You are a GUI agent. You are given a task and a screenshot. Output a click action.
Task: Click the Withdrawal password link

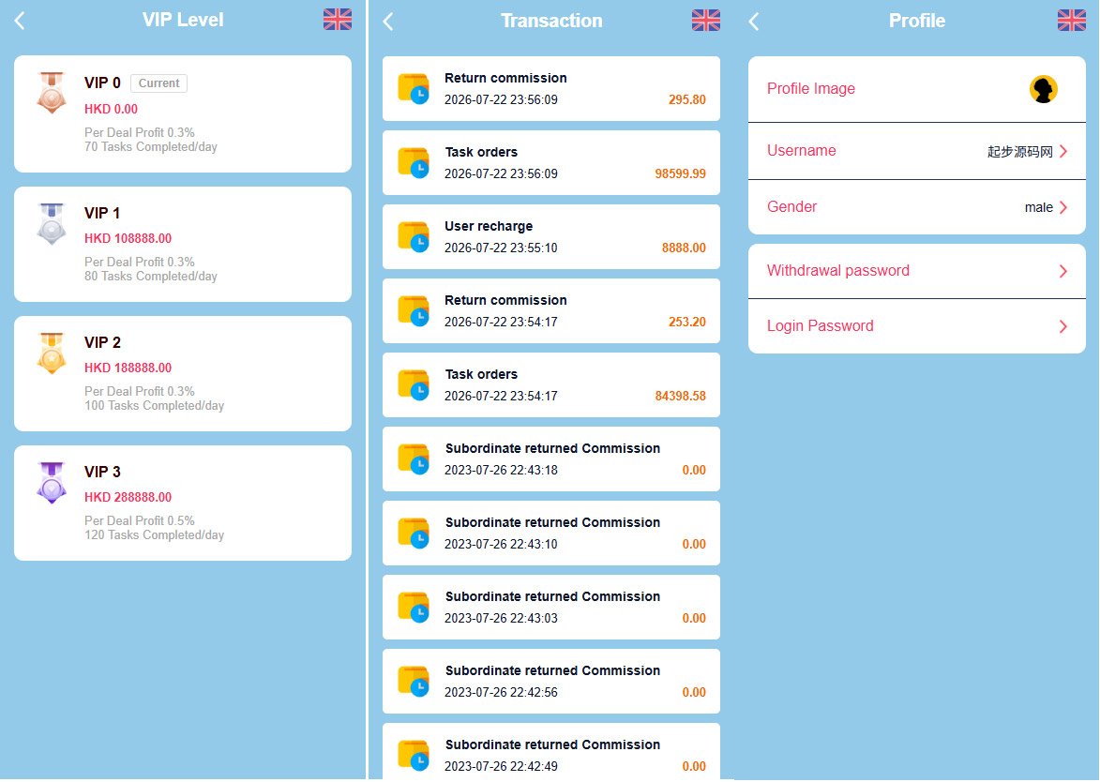coord(837,271)
